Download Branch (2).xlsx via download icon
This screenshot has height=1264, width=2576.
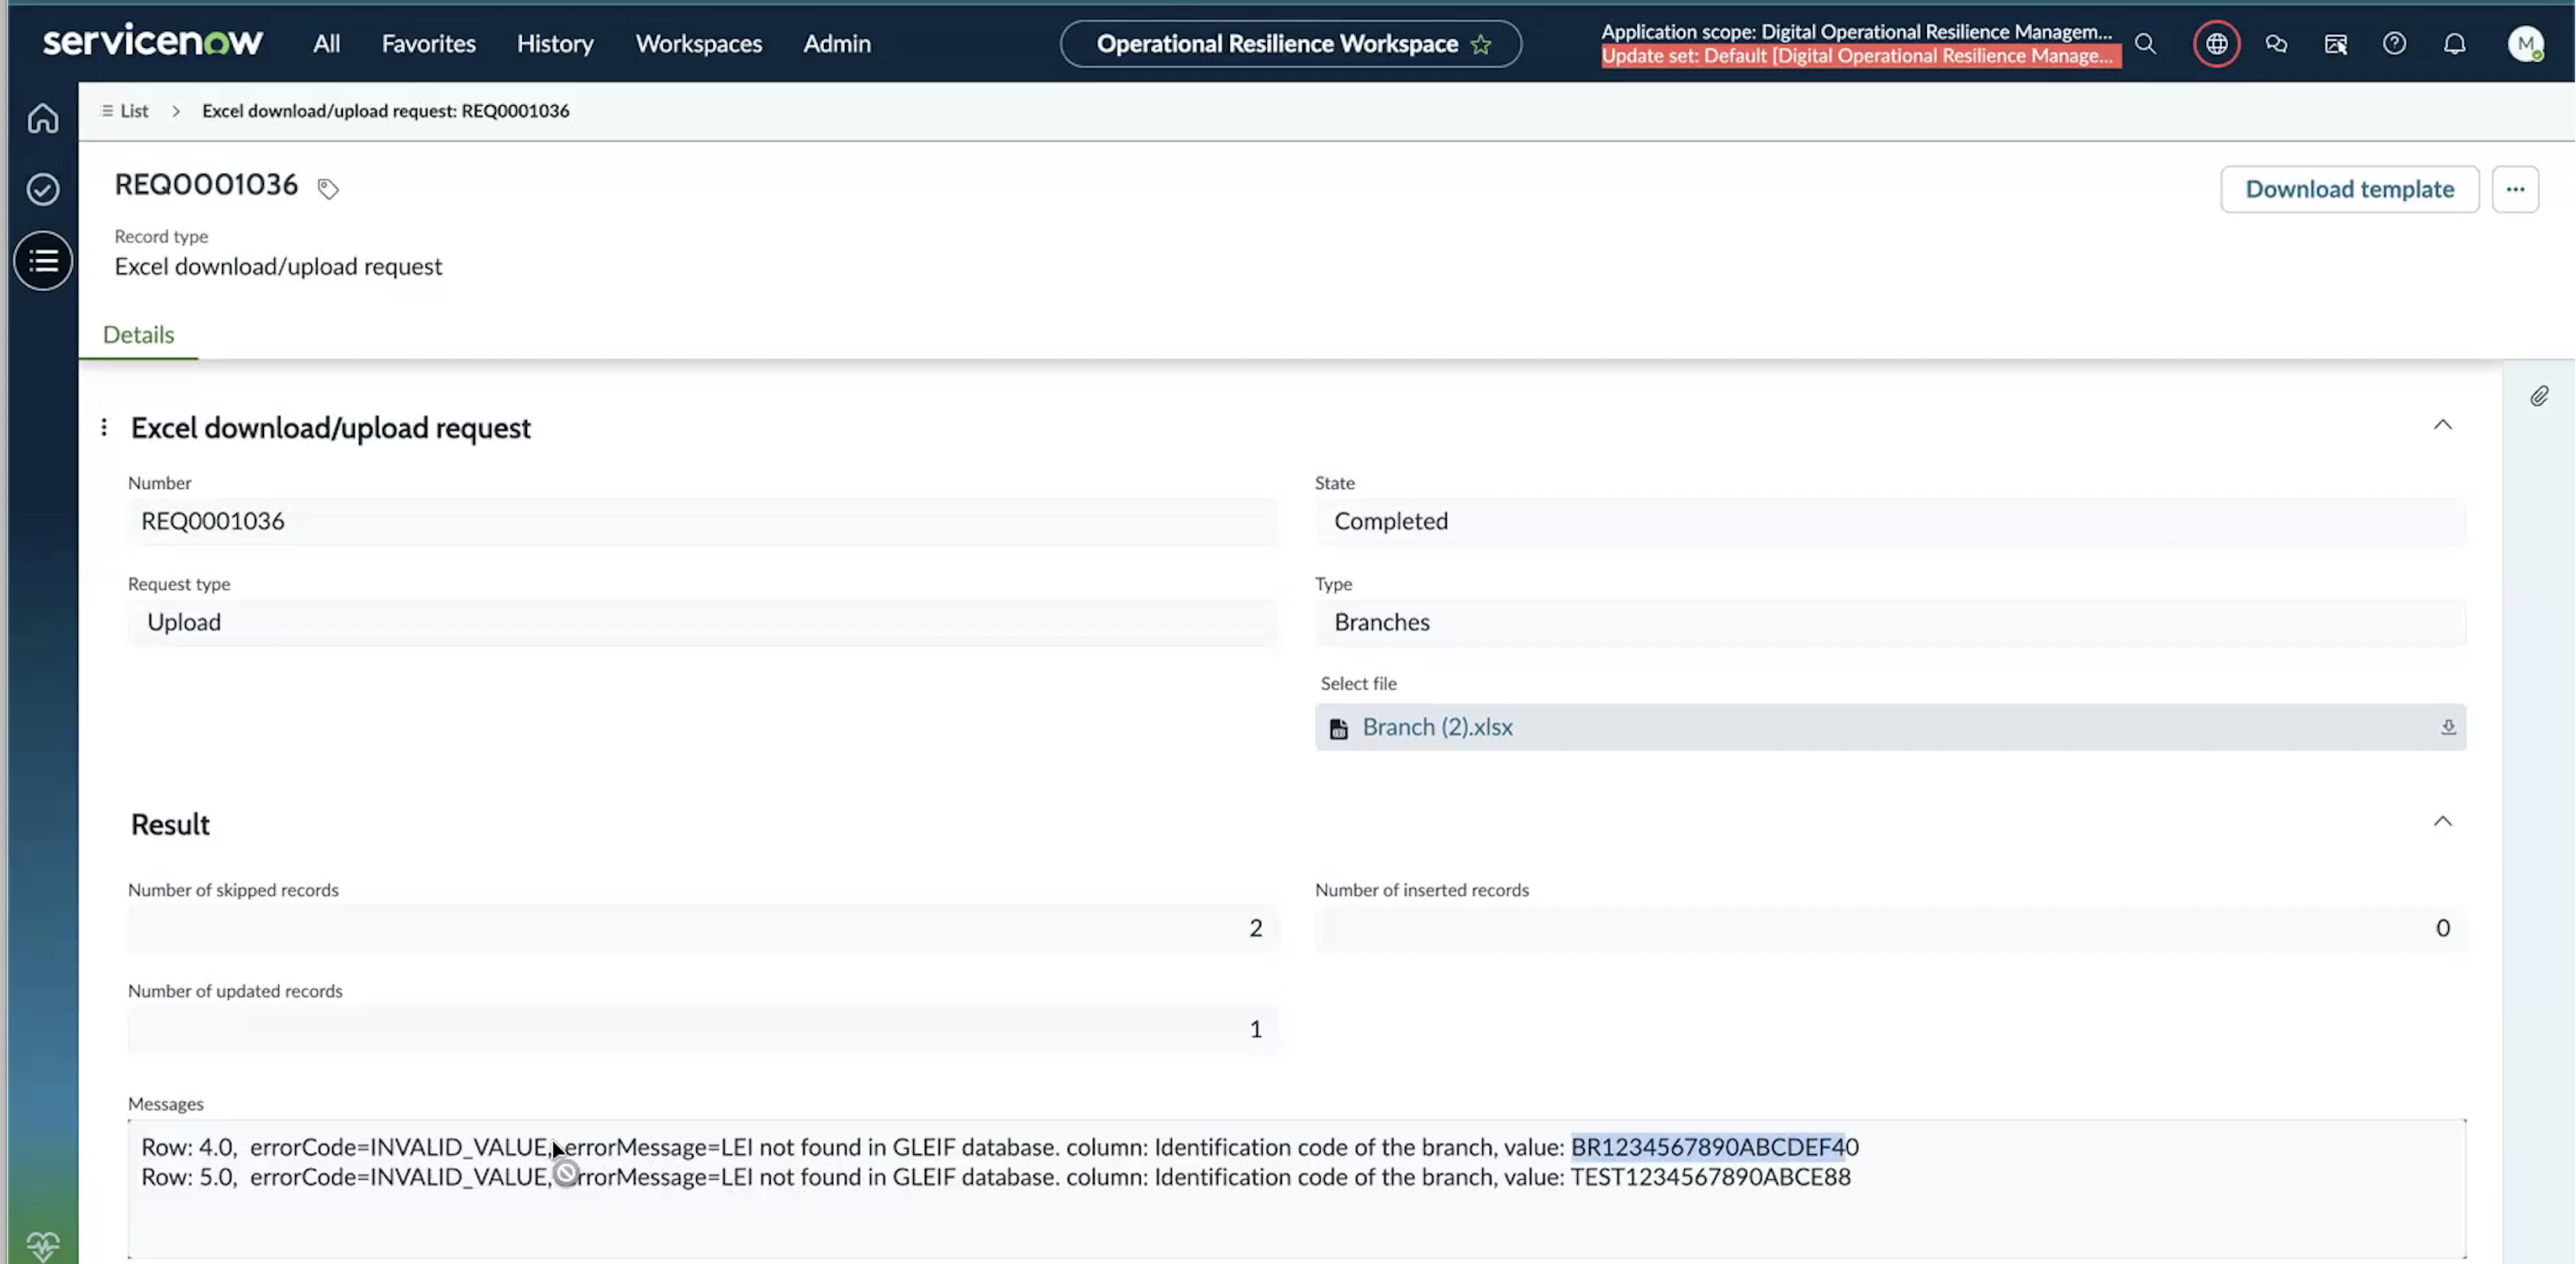coord(2448,727)
